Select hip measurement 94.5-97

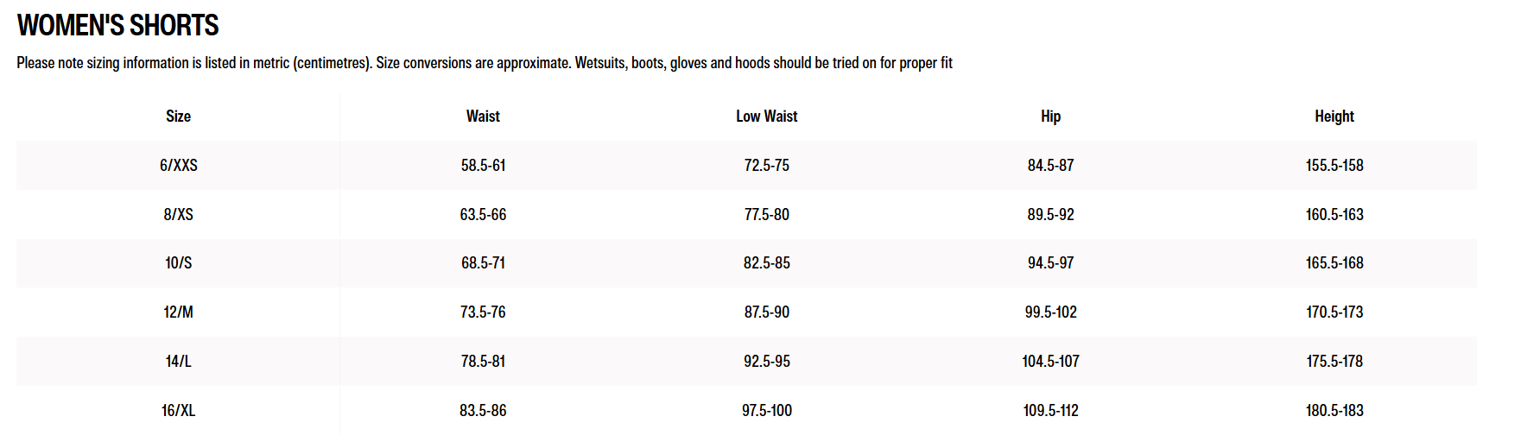(1050, 263)
